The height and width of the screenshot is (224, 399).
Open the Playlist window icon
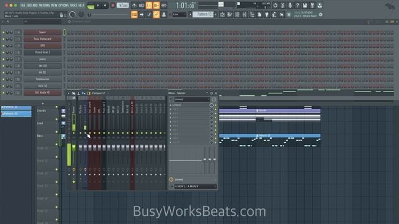coord(222,15)
